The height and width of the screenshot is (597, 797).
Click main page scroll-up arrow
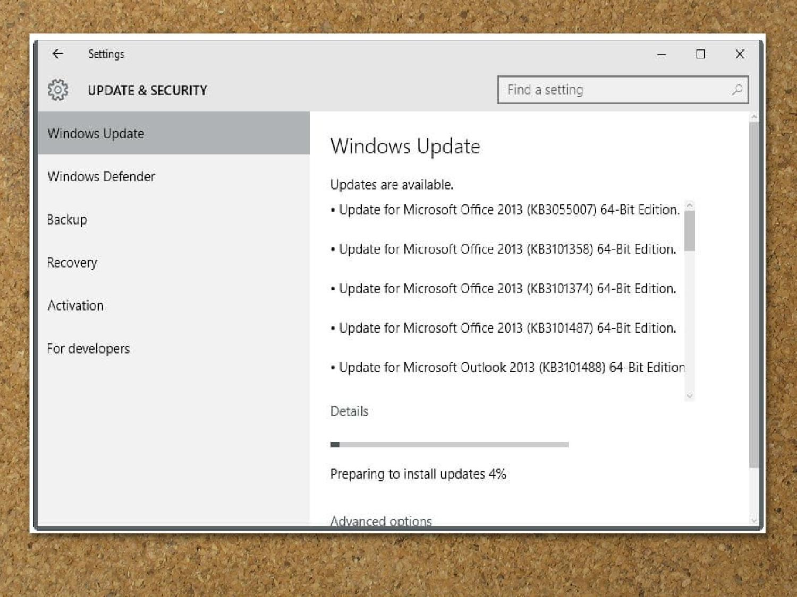click(754, 117)
